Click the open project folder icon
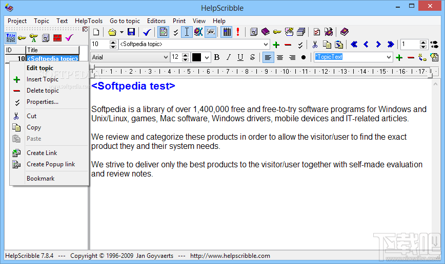The image size is (445, 264). pos(112,32)
